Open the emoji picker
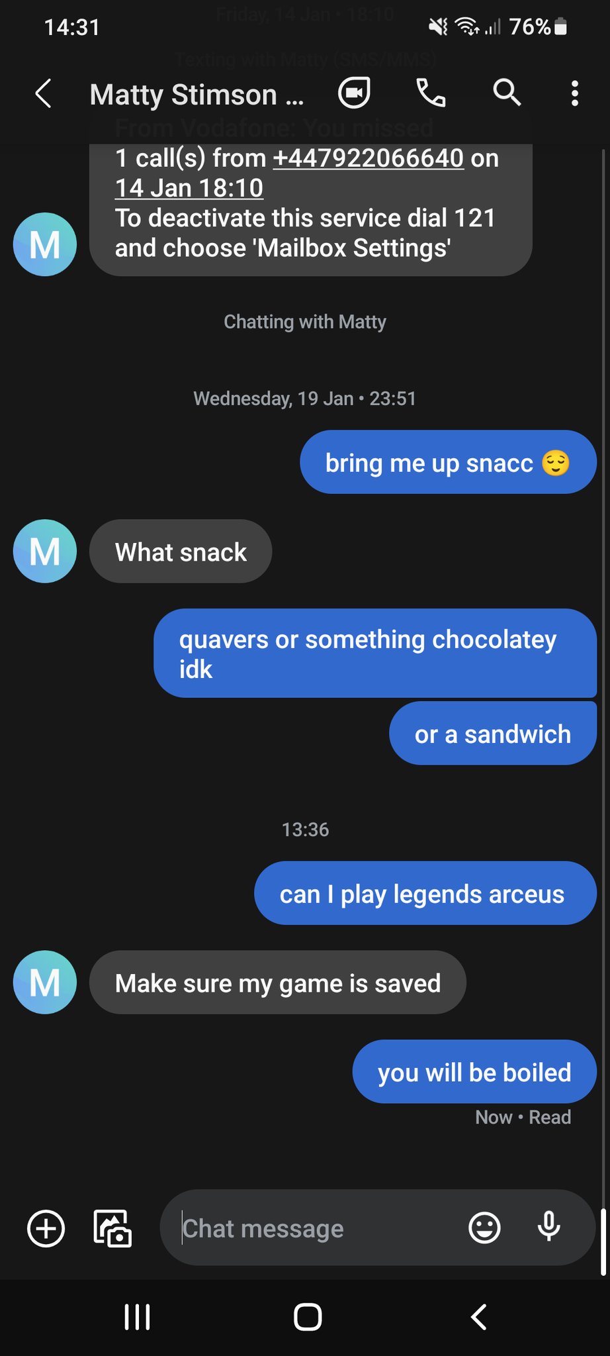610x1356 pixels. click(484, 1228)
